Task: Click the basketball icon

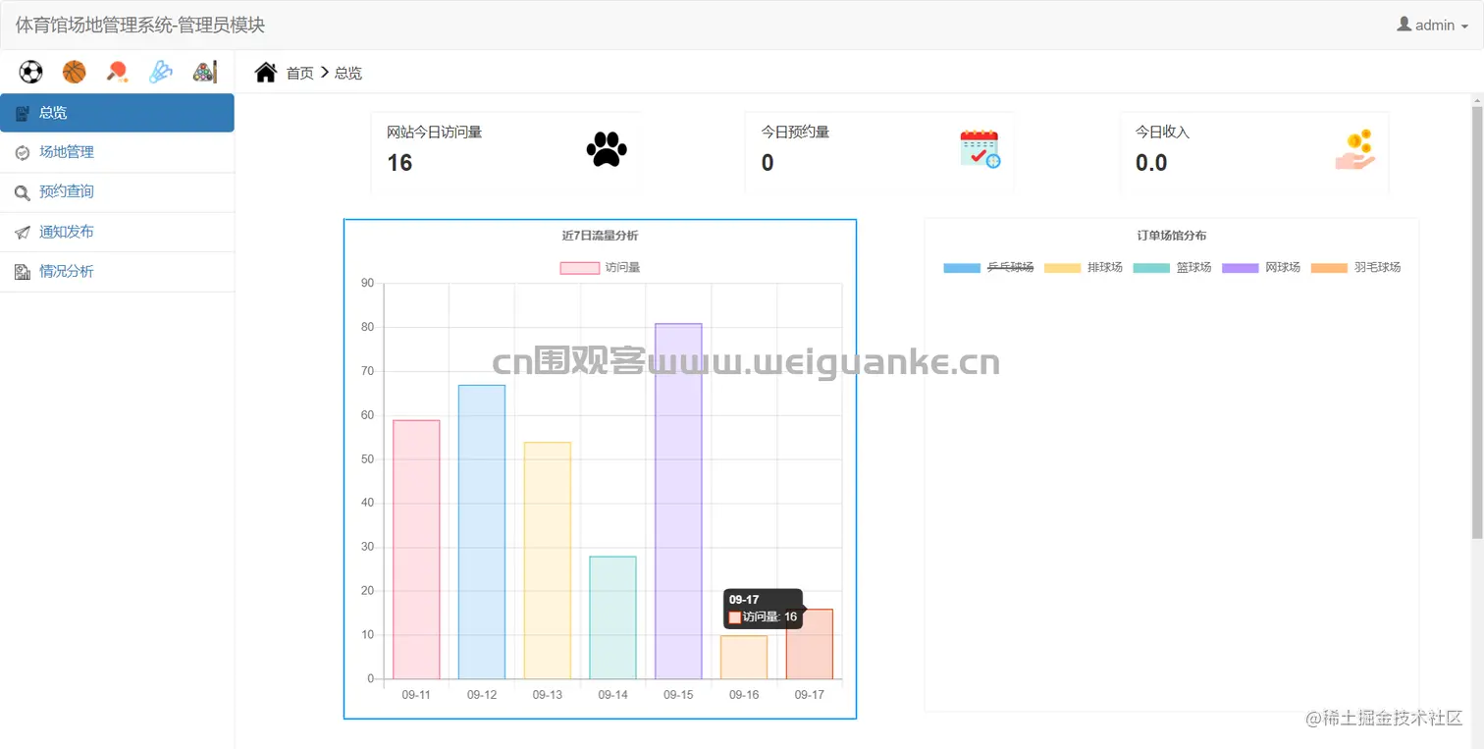Action: point(74,72)
